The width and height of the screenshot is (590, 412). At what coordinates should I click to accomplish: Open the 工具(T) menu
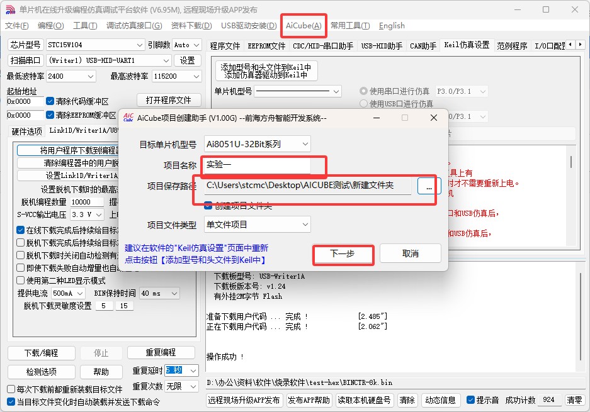[85, 26]
